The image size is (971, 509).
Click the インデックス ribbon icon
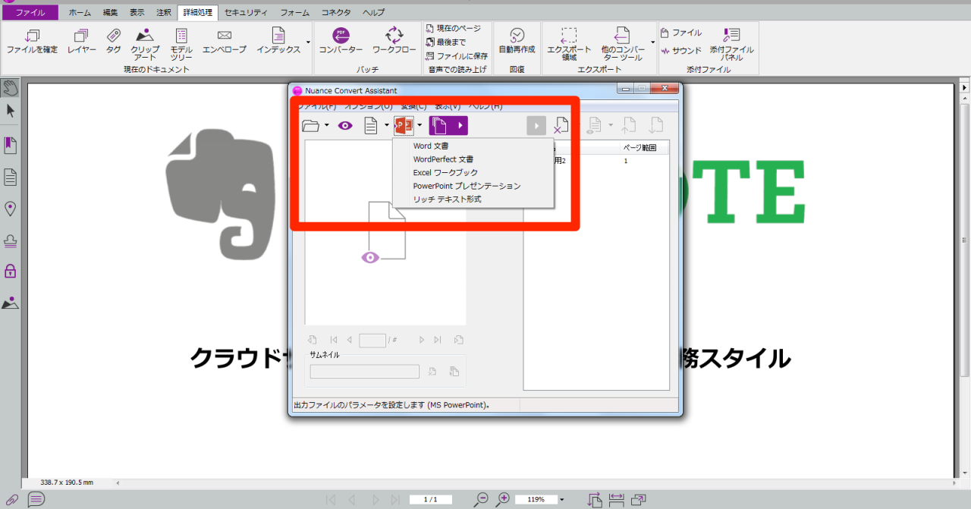coord(278,42)
